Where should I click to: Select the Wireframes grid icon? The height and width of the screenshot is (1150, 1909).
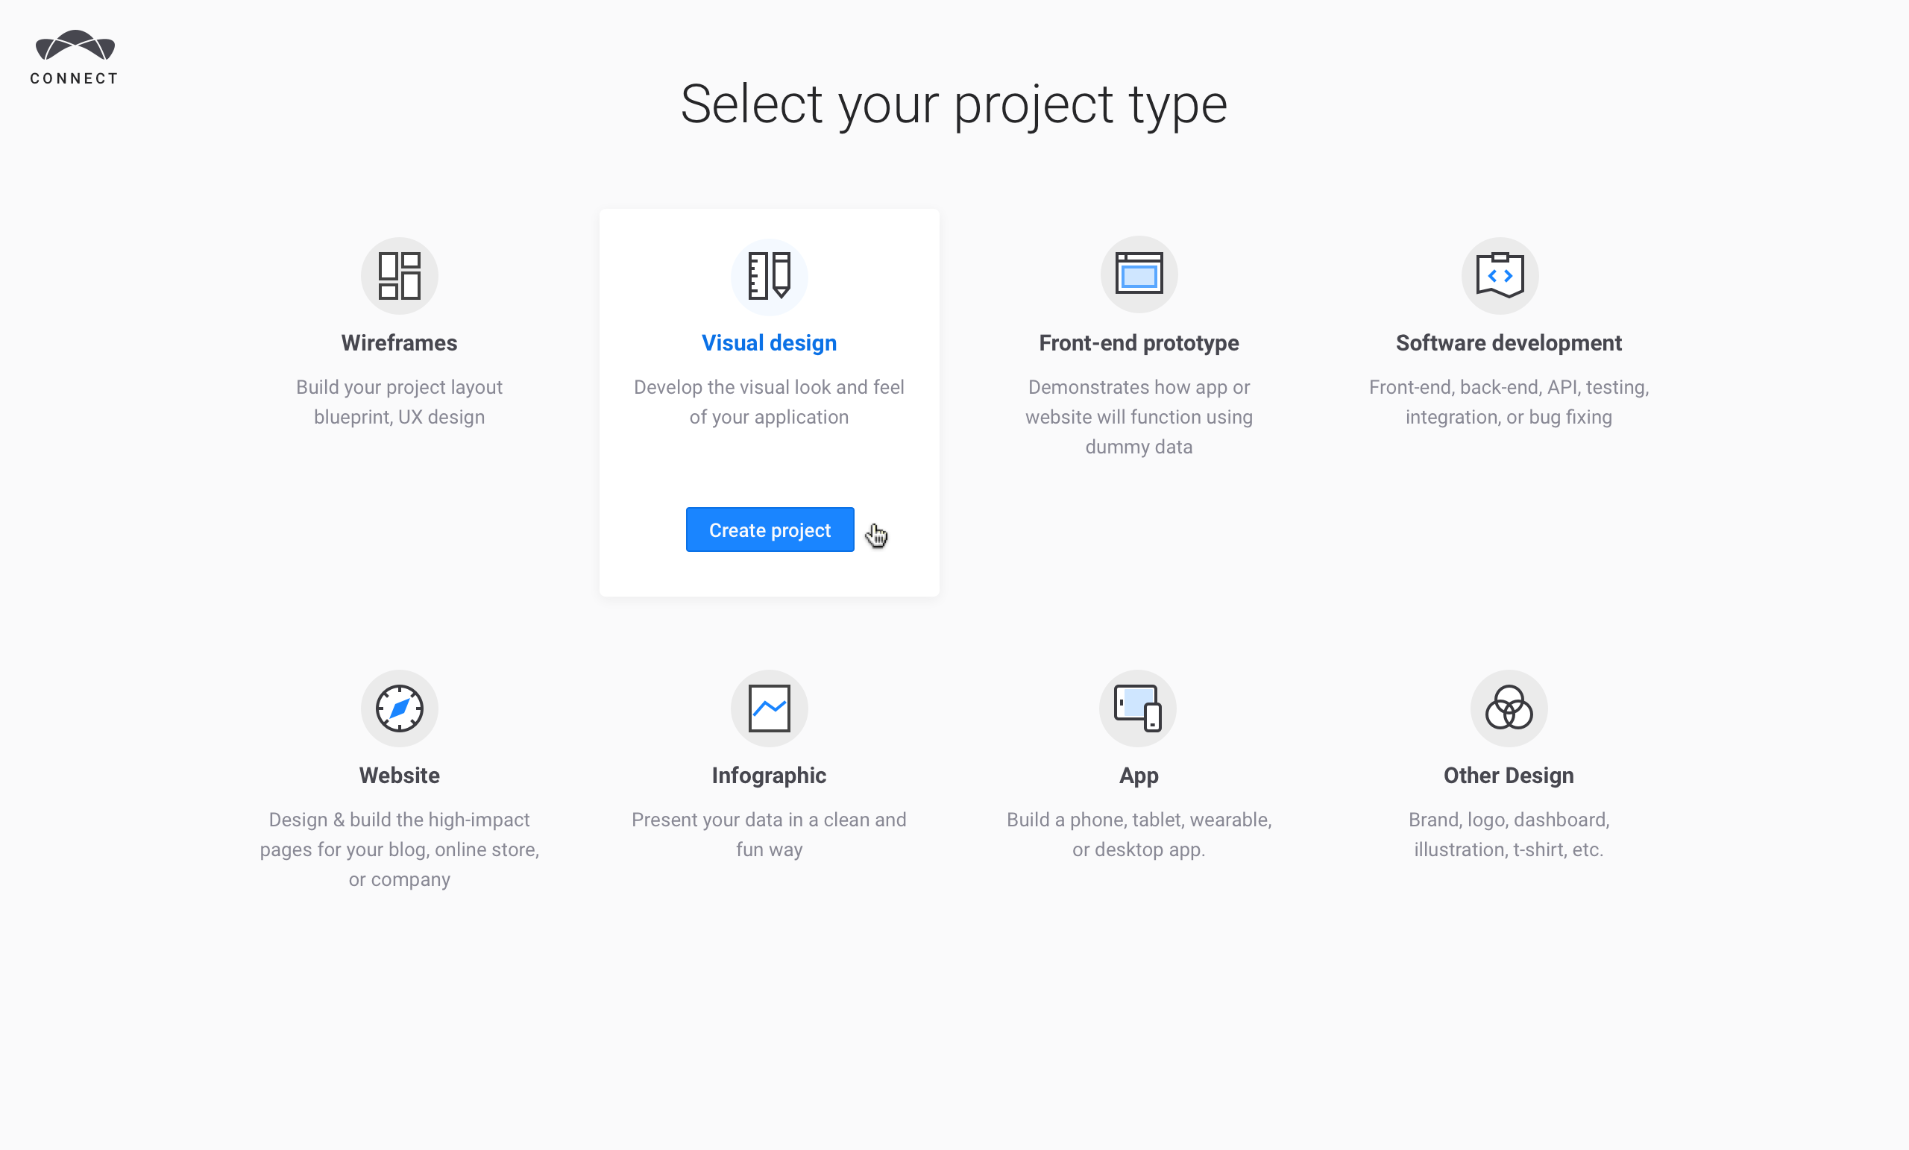(399, 276)
